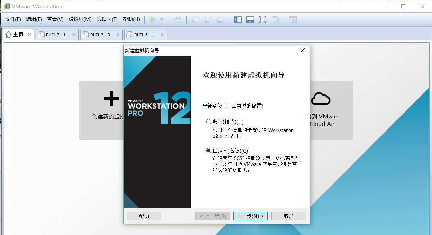The height and width of the screenshot is (235, 432).
Task: Close the 主页 tab
Action: click(29, 34)
